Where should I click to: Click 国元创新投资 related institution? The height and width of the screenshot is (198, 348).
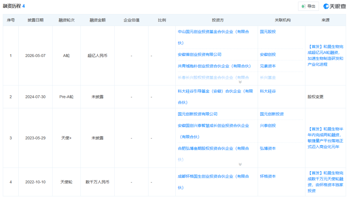(x=272, y=114)
